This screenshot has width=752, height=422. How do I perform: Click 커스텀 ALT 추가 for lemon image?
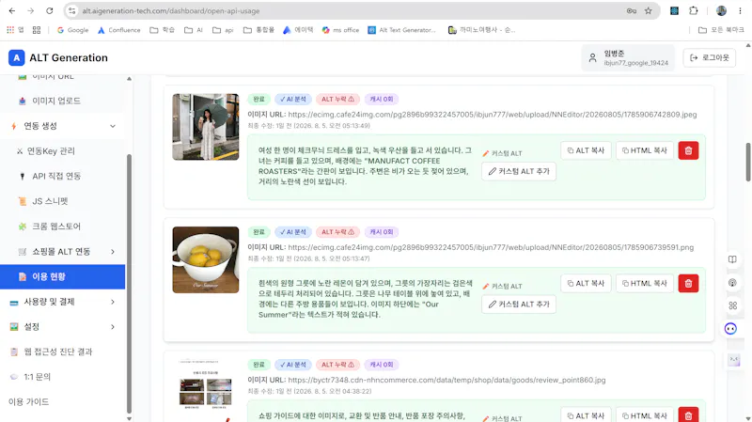coord(519,304)
